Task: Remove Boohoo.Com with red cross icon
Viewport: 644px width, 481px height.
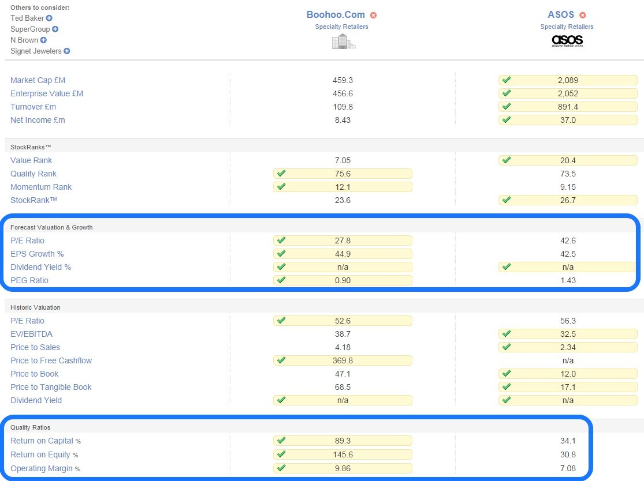Action: (373, 15)
